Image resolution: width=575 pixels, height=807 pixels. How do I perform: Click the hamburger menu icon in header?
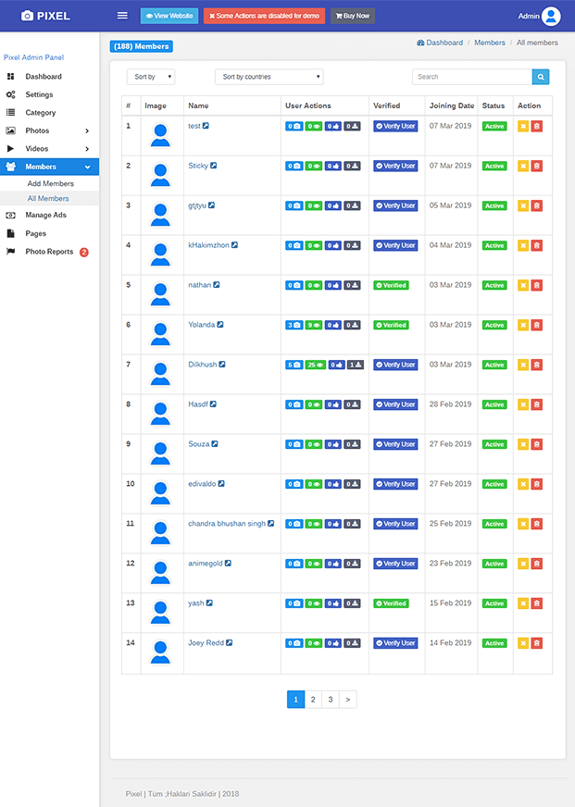122,16
